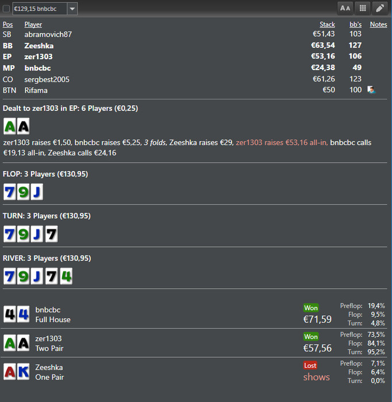This screenshot has width=392, height=402.
Task: Click the black 7 turn card
Action: click(51, 234)
